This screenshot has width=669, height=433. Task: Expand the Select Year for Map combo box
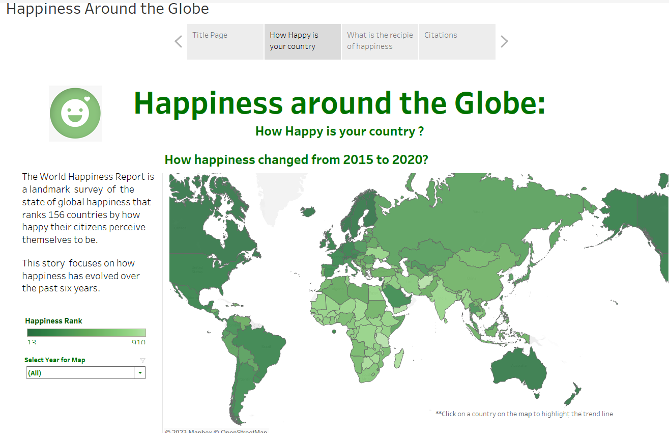(x=140, y=372)
